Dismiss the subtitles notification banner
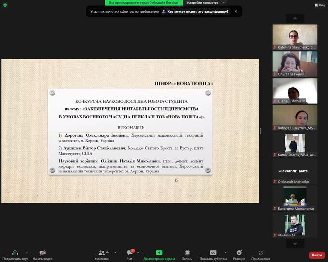 point(236,11)
